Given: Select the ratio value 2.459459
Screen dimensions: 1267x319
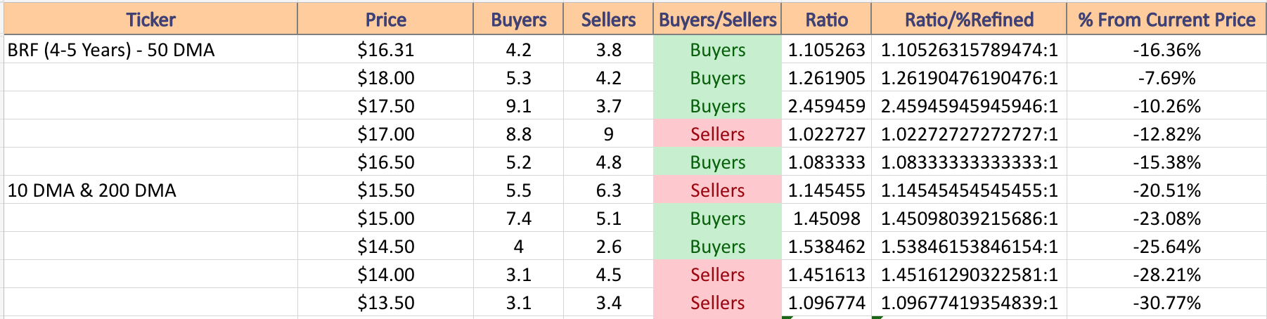Looking at the screenshot, I should pyautogui.click(x=826, y=106).
